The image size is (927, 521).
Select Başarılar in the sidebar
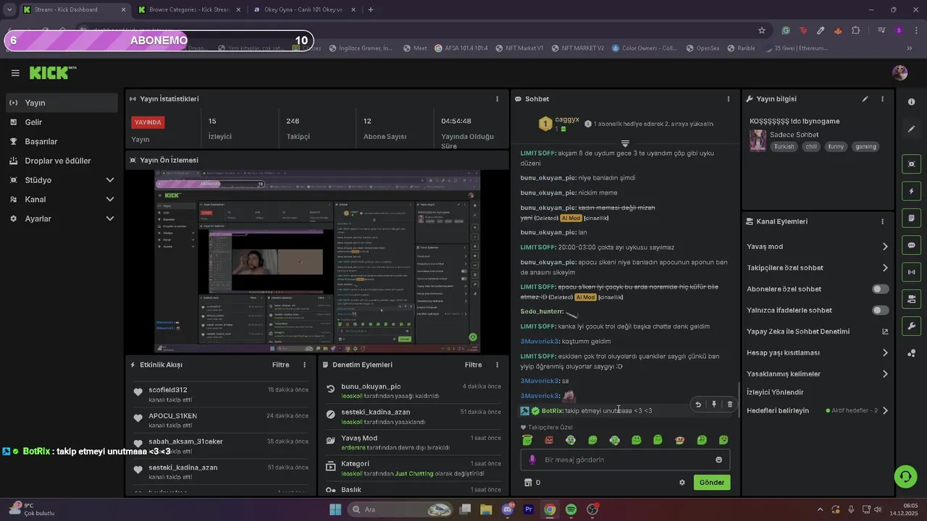click(x=62, y=142)
